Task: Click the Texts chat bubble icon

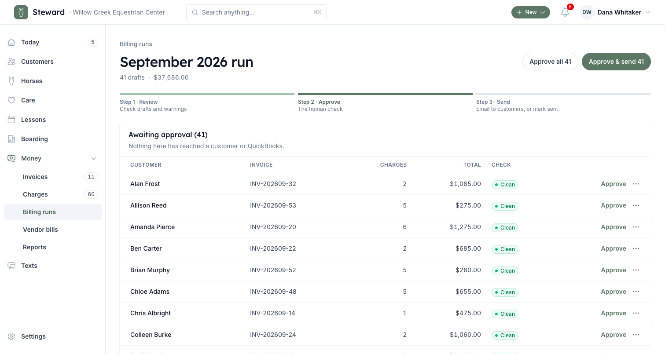Action: [x=11, y=266]
